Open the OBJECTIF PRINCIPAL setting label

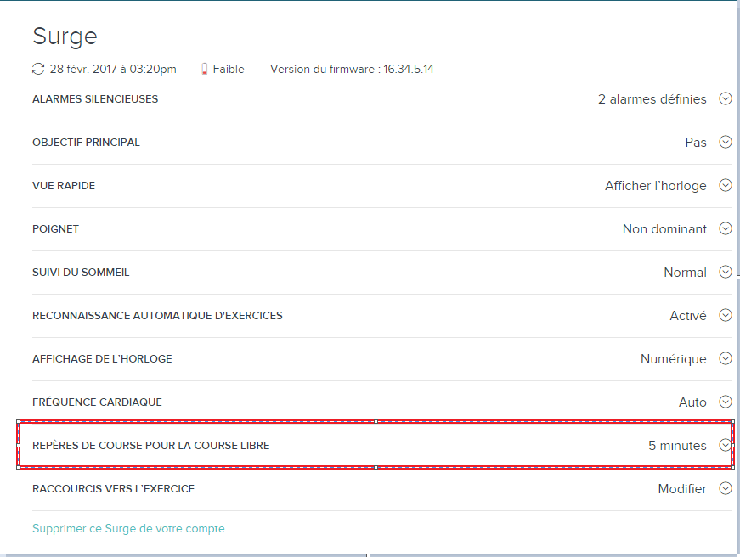[x=86, y=143]
